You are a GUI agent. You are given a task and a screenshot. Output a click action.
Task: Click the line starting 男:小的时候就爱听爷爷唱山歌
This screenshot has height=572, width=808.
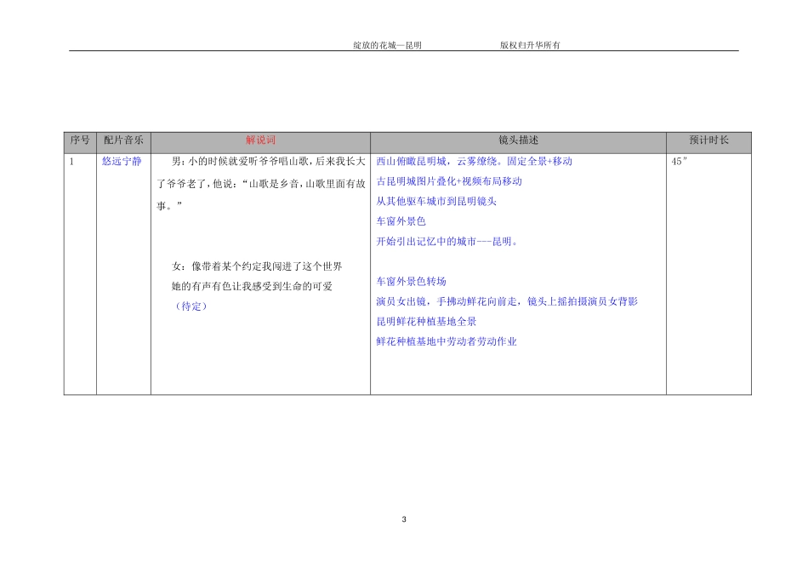[268, 162]
